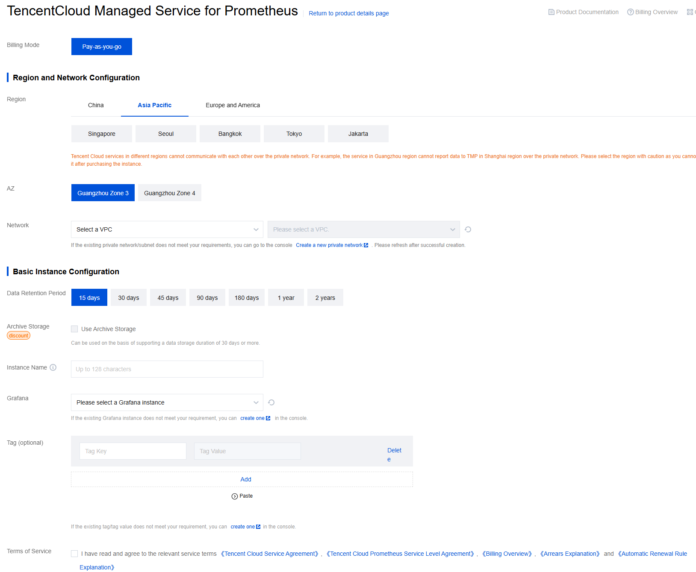Select Guangzhou Zone 4 availability zone
696x572 pixels.
[x=169, y=193]
